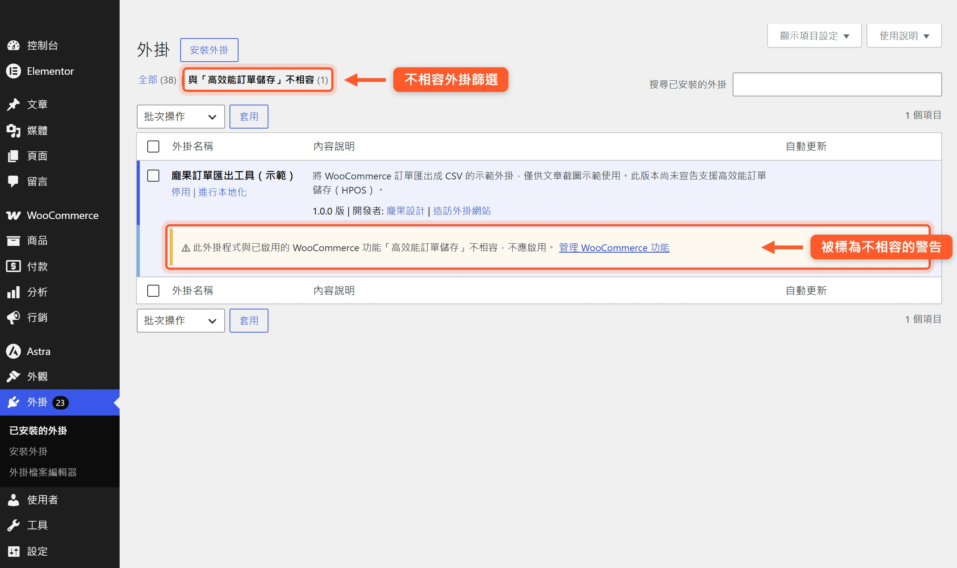Screen dimensions: 957x568
Task: Focus the 搜尋已安裝的外掛 search field
Action: pos(837,84)
